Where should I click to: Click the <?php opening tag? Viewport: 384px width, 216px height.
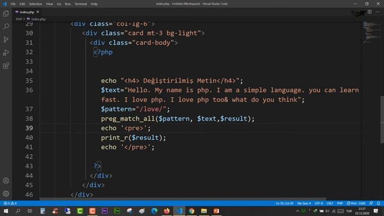point(103,52)
